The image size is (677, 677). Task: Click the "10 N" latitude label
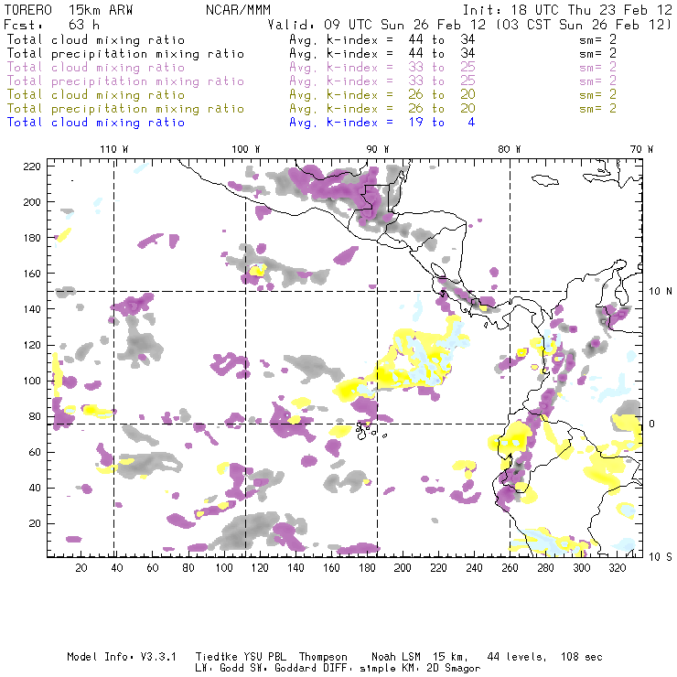pyautogui.click(x=661, y=292)
